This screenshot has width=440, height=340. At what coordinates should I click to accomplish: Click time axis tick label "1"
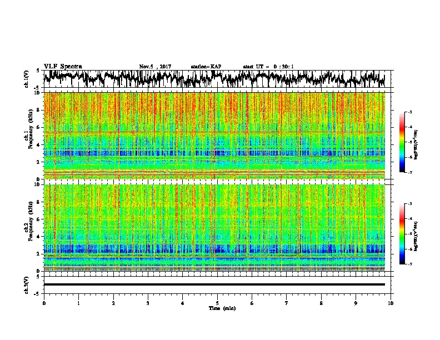tap(78, 303)
